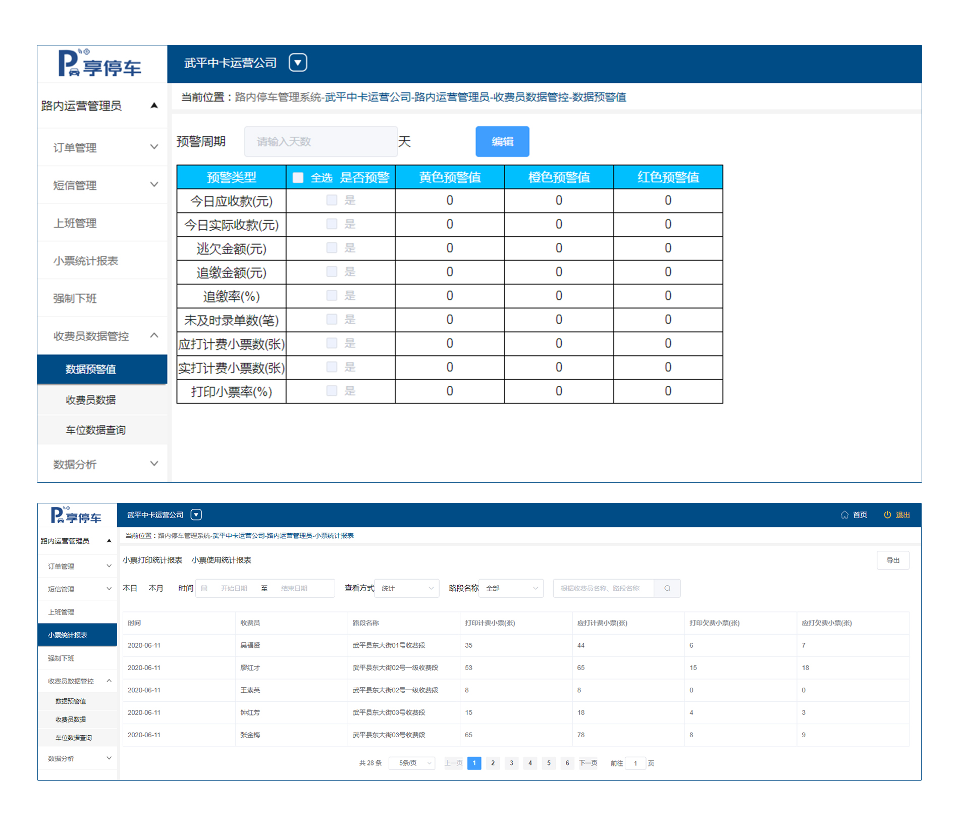The image size is (959, 823).
Task: Switch to 小票使用统计报表 tab
Action: 221,560
